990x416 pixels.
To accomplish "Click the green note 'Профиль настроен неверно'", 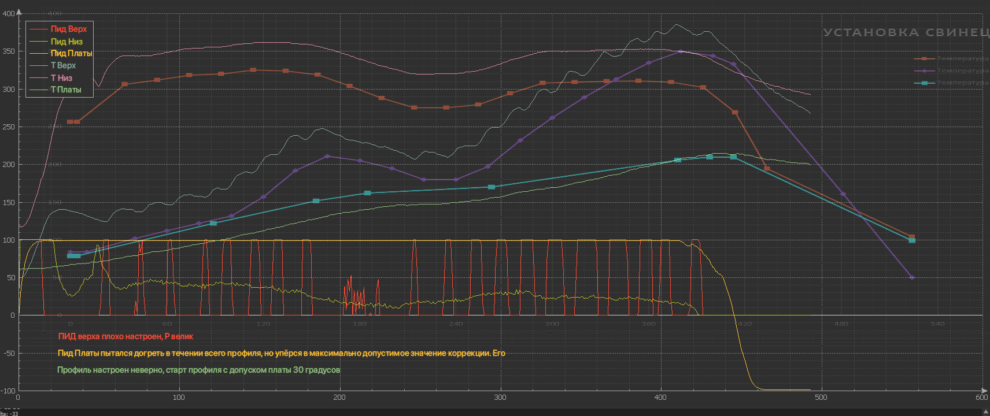I will 198,370.
